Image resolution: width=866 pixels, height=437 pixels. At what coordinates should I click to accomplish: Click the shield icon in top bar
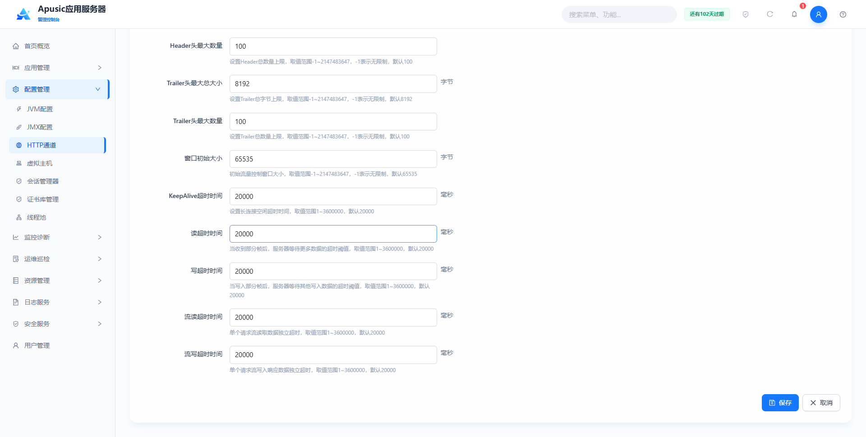(x=746, y=14)
